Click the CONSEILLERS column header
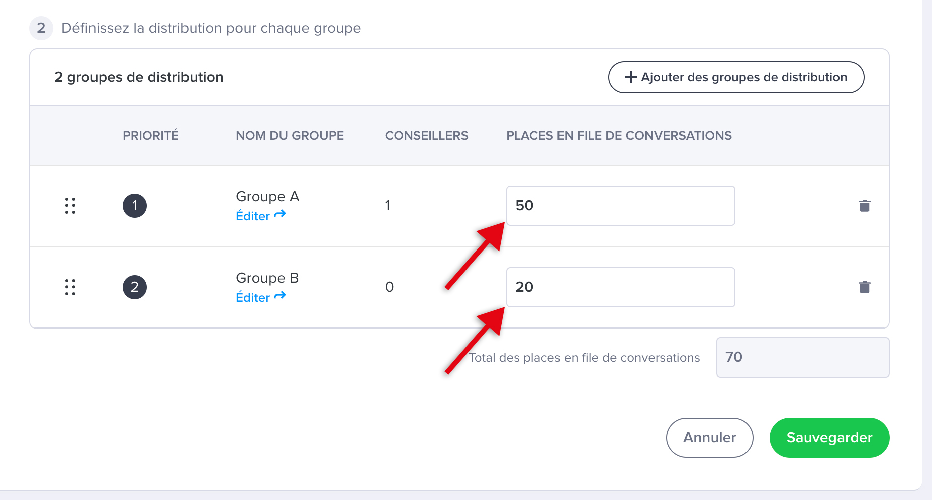Image resolution: width=932 pixels, height=500 pixels. tap(426, 136)
